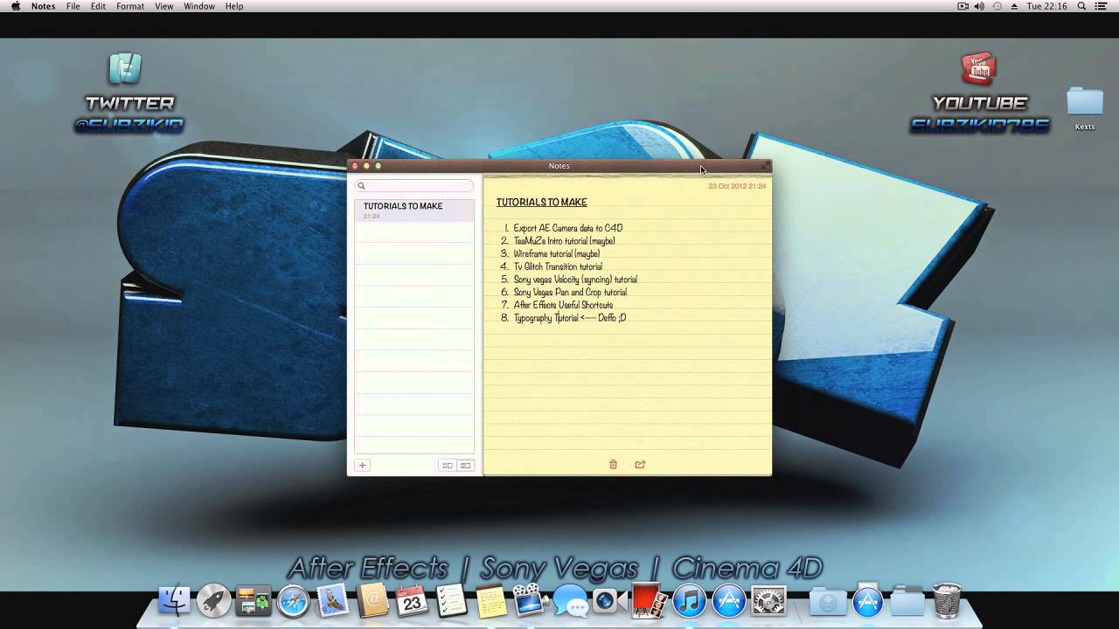Open Notification Center in menu bar

[1101, 6]
